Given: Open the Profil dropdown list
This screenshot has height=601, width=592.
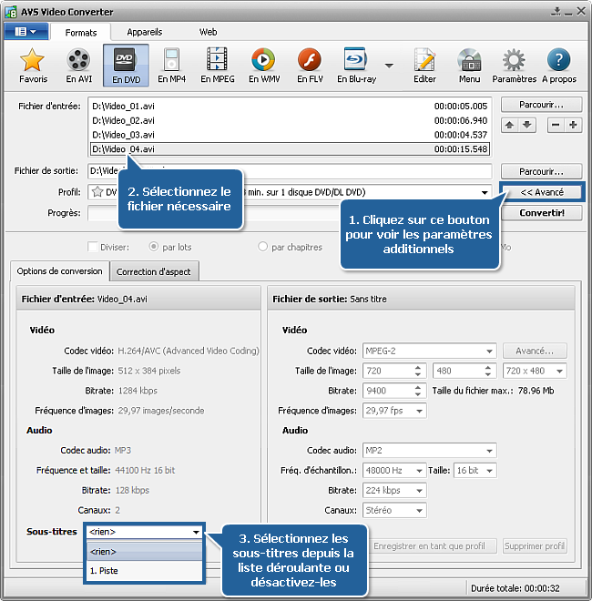Looking at the screenshot, I should (485, 192).
